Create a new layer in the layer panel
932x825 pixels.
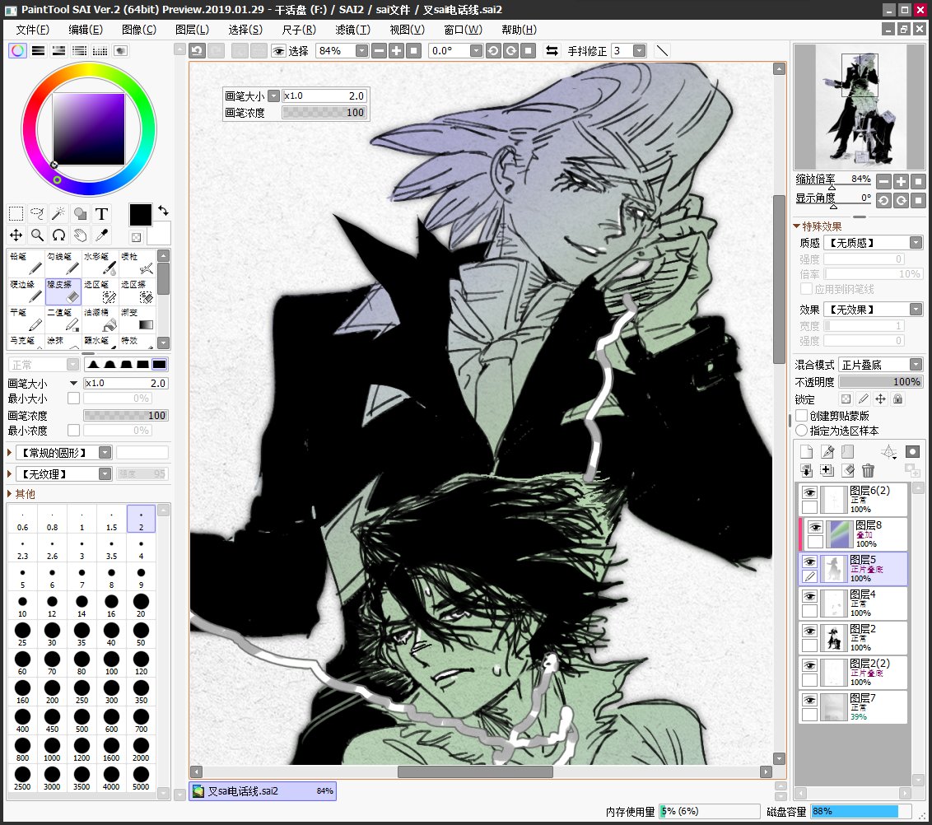click(x=806, y=452)
